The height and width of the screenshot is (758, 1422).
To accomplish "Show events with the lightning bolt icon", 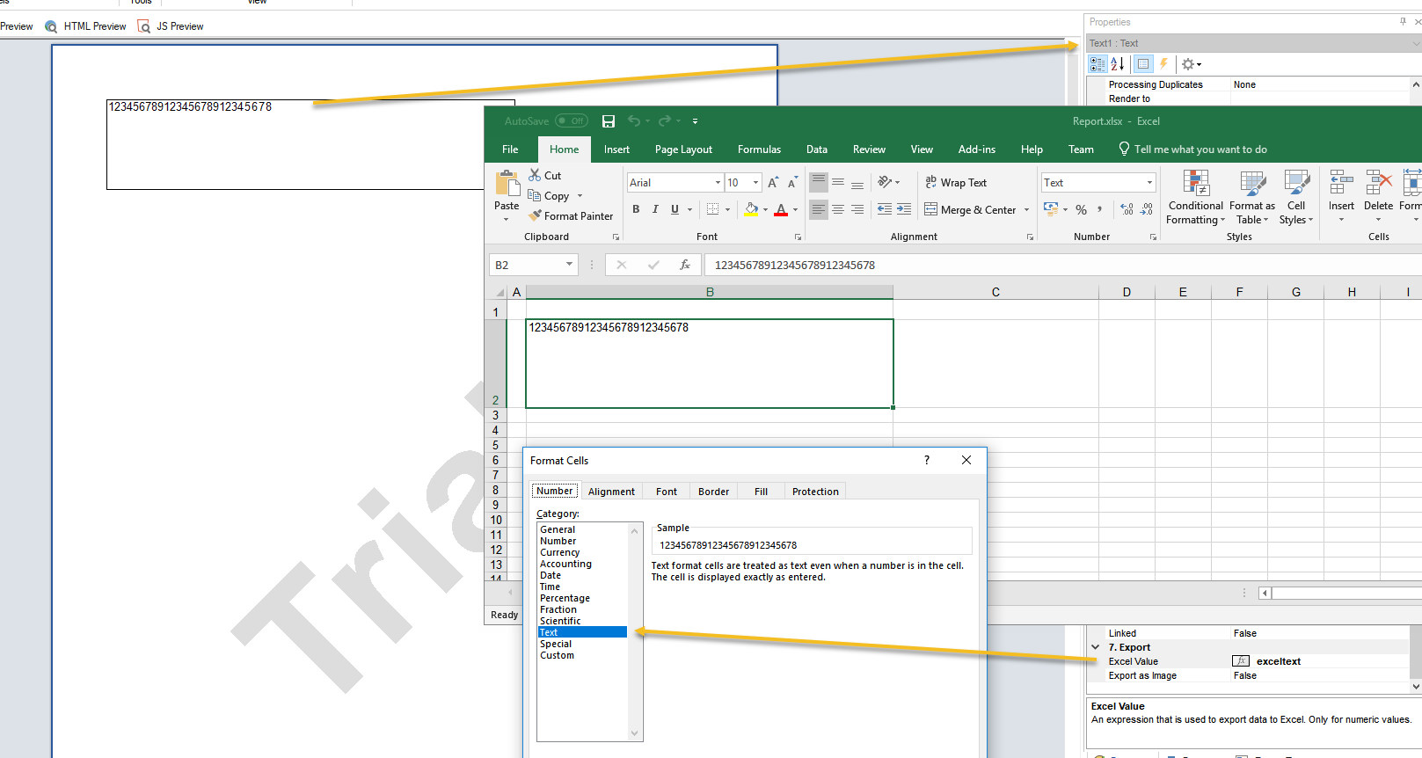I will click(1163, 64).
